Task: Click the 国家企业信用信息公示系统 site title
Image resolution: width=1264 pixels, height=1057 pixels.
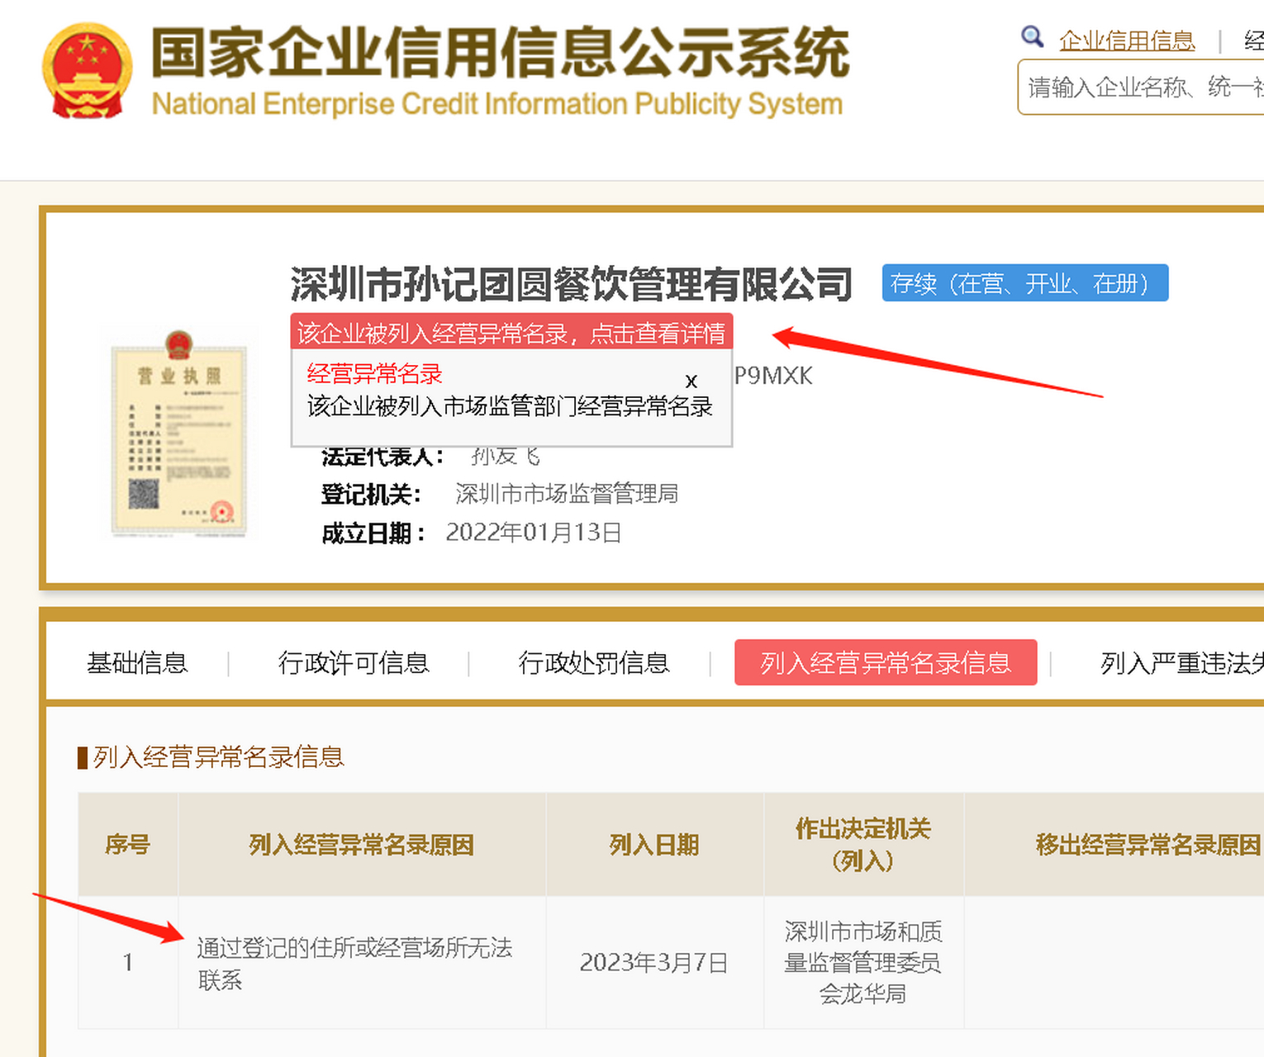Action: [x=501, y=52]
